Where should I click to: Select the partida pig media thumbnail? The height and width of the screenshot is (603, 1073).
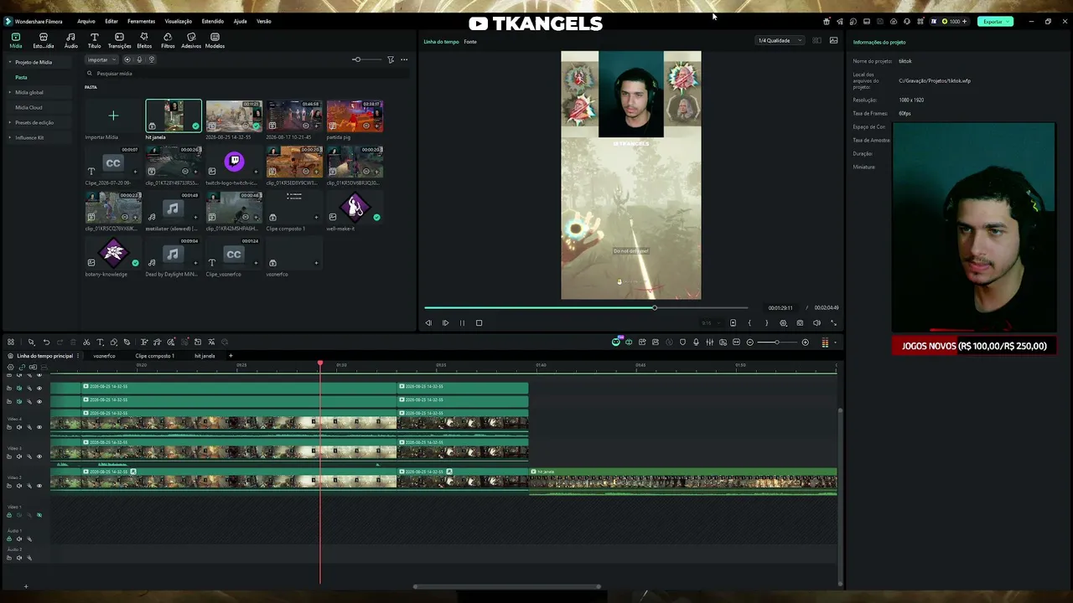(x=355, y=116)
